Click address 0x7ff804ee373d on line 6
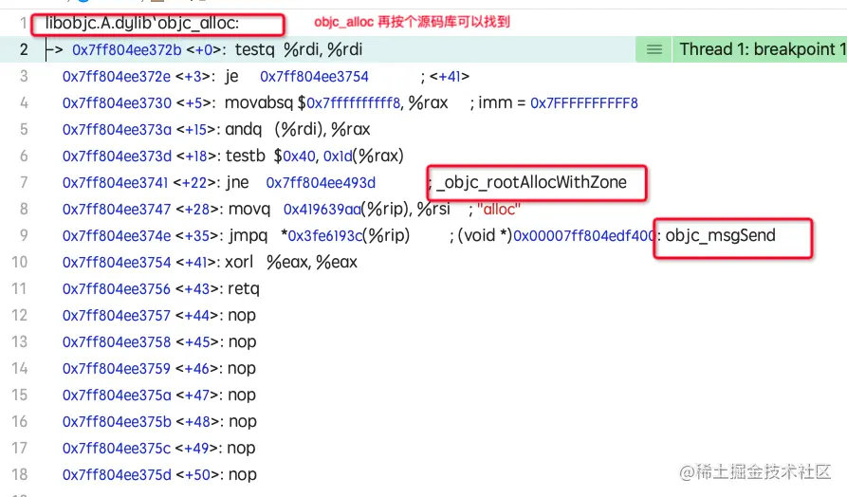This screenshot has height=497, width=847. click(x=117, y=156)
